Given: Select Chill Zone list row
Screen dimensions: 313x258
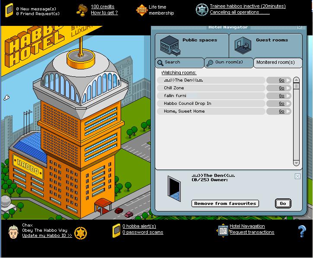Looking at the screenshot, I should tap(211, 88).
